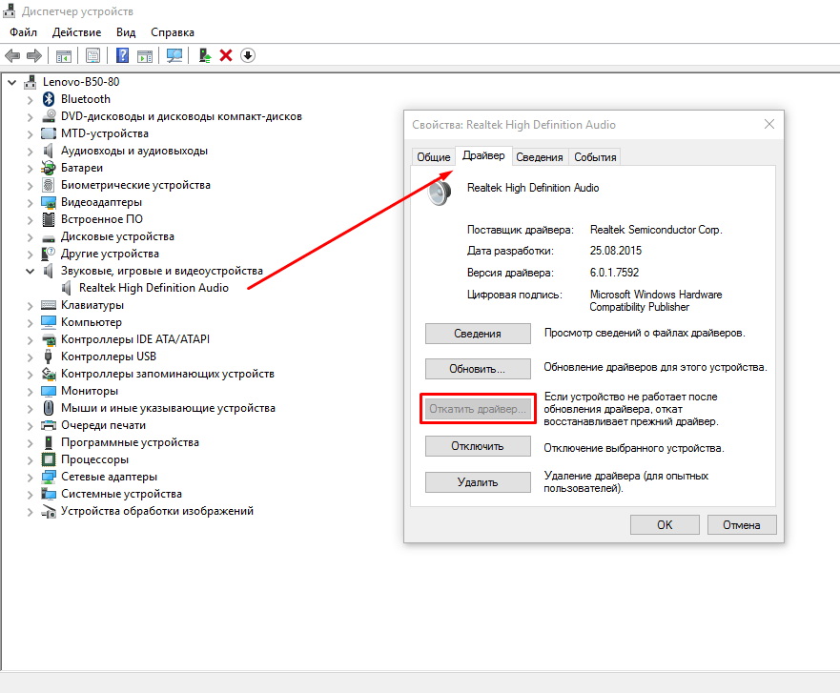Expand Аудиовходы и аудиовыходы node
Screen dimensions: 840x693
tap(30, 151)
